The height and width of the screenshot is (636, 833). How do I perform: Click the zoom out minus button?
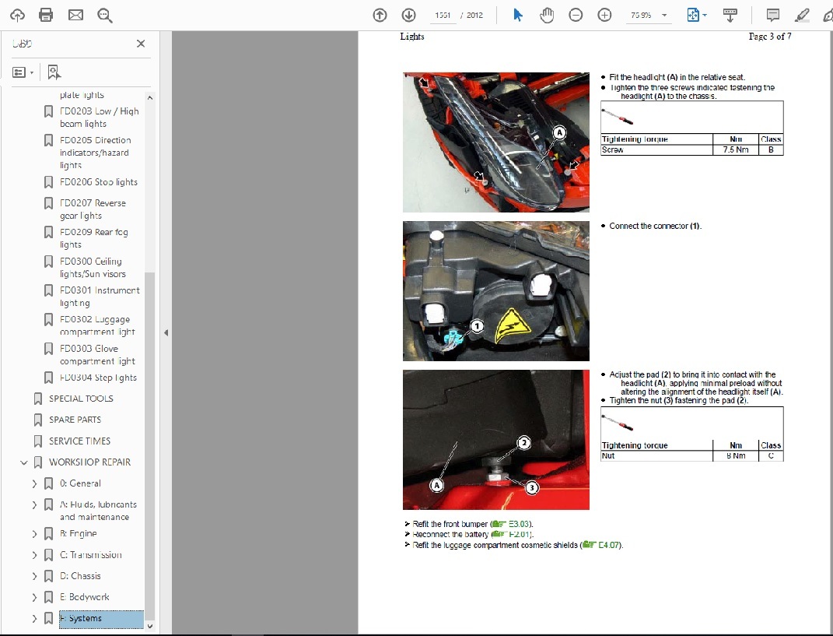[x=576, y=15]
